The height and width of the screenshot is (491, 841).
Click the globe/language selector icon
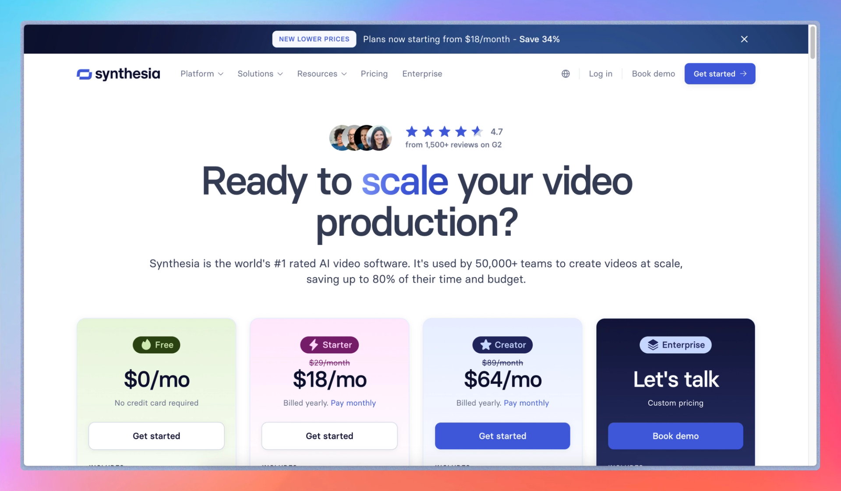[565, 73]
